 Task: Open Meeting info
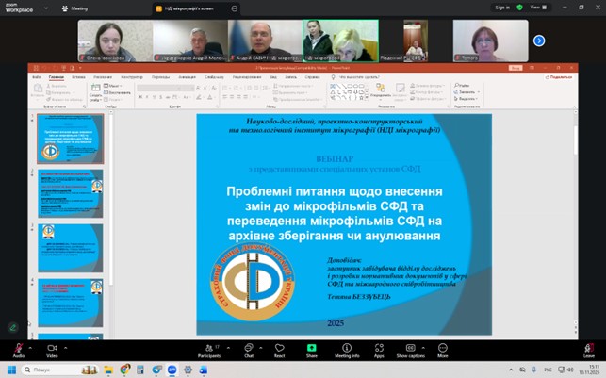click(x=347, y=349)
